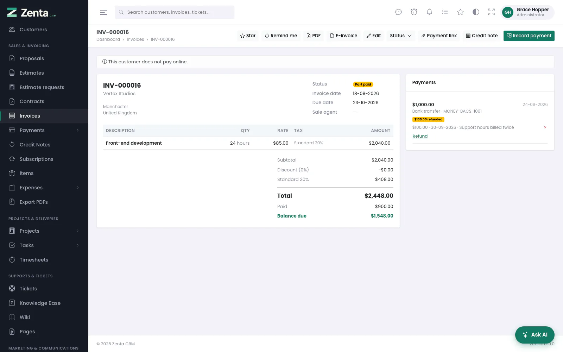
Task: Toggle fullscreen mode icon
Action: pyautogui.click(x=491, y=12)
